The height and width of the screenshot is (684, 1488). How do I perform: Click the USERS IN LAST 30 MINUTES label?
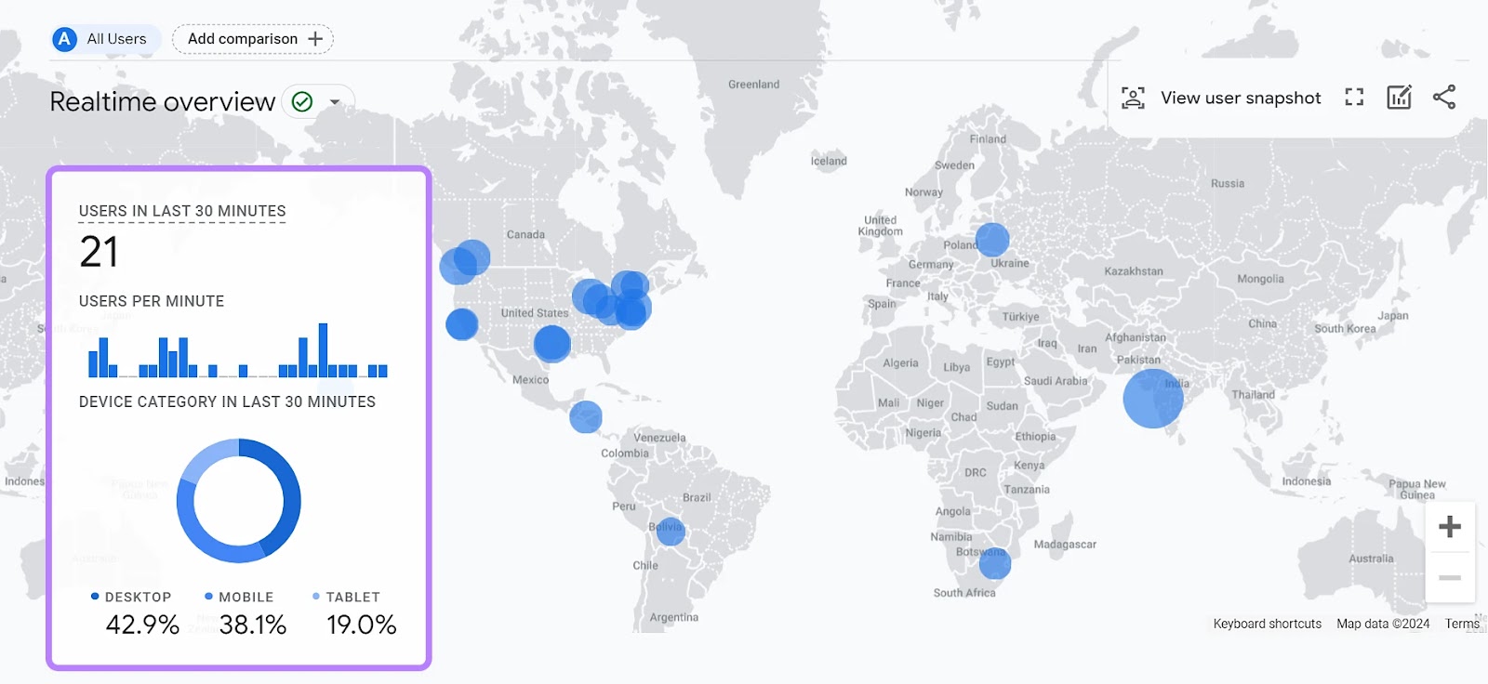[182, 211]
